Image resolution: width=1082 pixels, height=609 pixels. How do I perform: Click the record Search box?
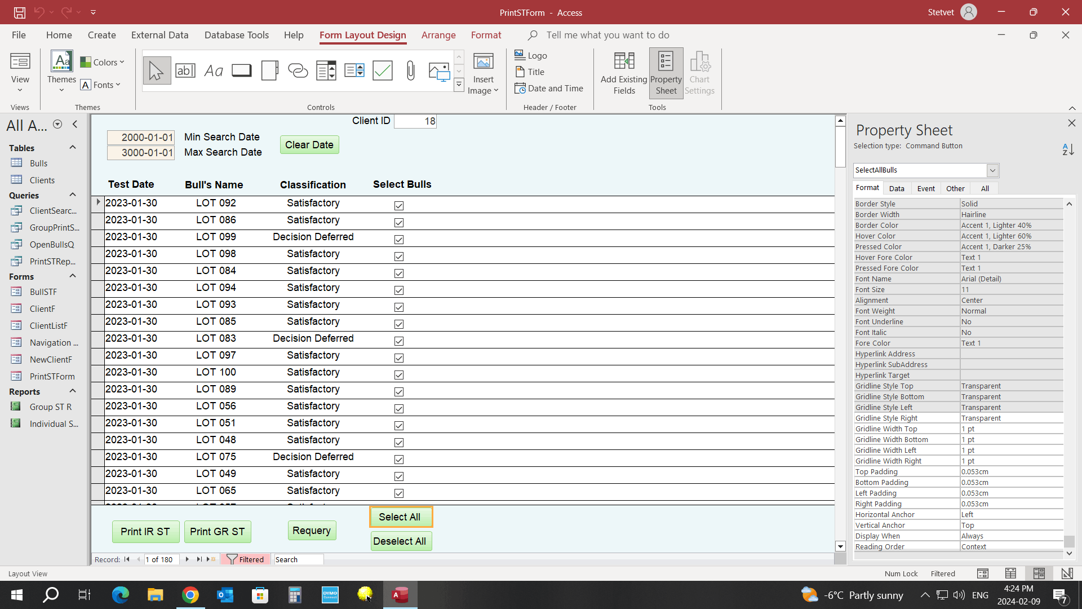298,559
